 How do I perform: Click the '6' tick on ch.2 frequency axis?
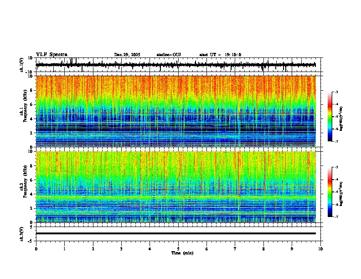31,180
